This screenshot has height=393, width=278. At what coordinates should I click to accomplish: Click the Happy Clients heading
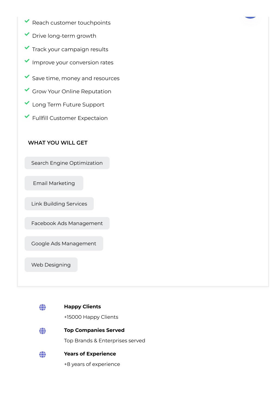(83, 307)
